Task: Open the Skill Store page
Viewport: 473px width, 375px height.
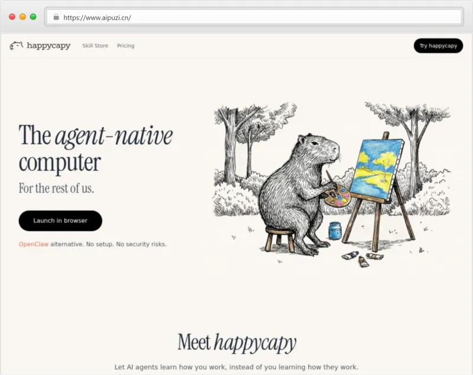Action: pos(95,46)
